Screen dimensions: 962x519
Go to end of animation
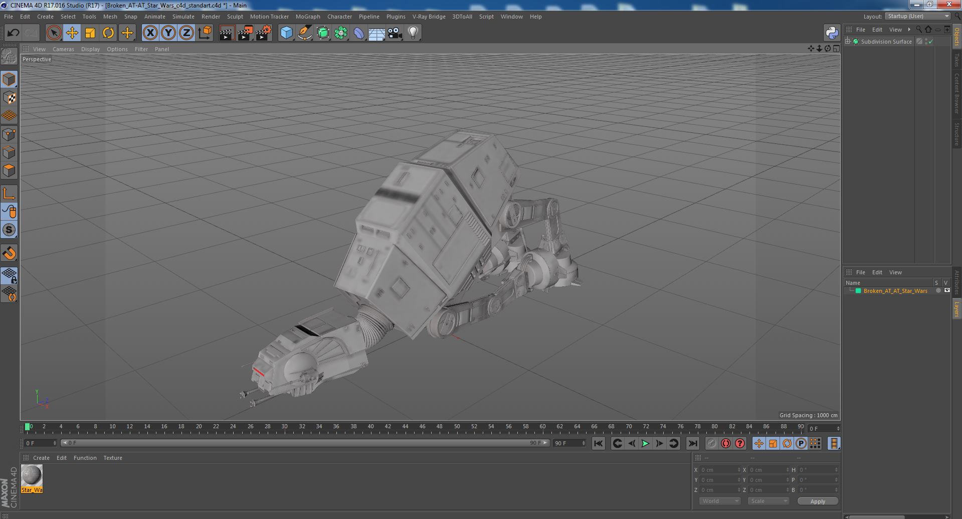[692, 443]
